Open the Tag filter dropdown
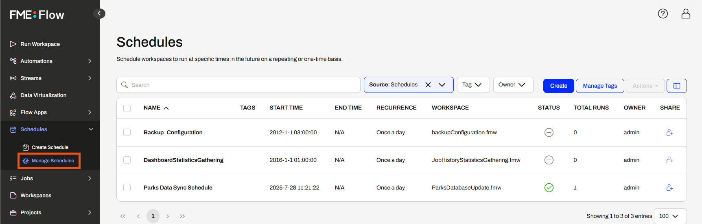 point(473,85)
